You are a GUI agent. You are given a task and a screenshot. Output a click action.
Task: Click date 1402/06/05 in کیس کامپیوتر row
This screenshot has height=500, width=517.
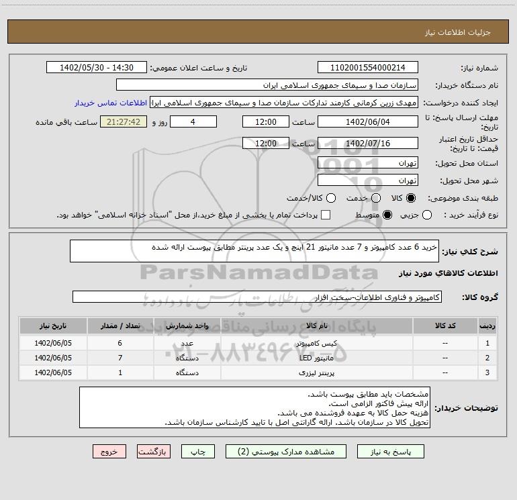point(53,343)
